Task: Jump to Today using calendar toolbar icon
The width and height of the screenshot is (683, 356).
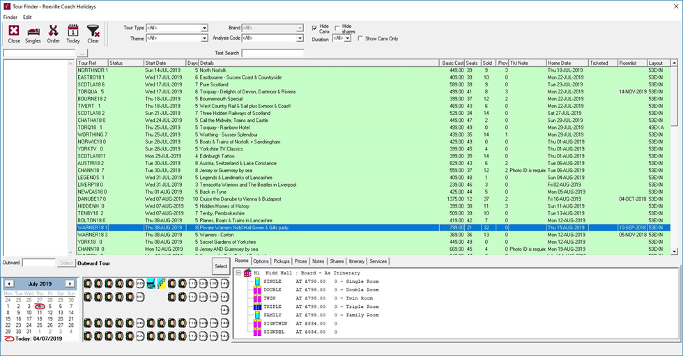Action: [x=73, y=31]
